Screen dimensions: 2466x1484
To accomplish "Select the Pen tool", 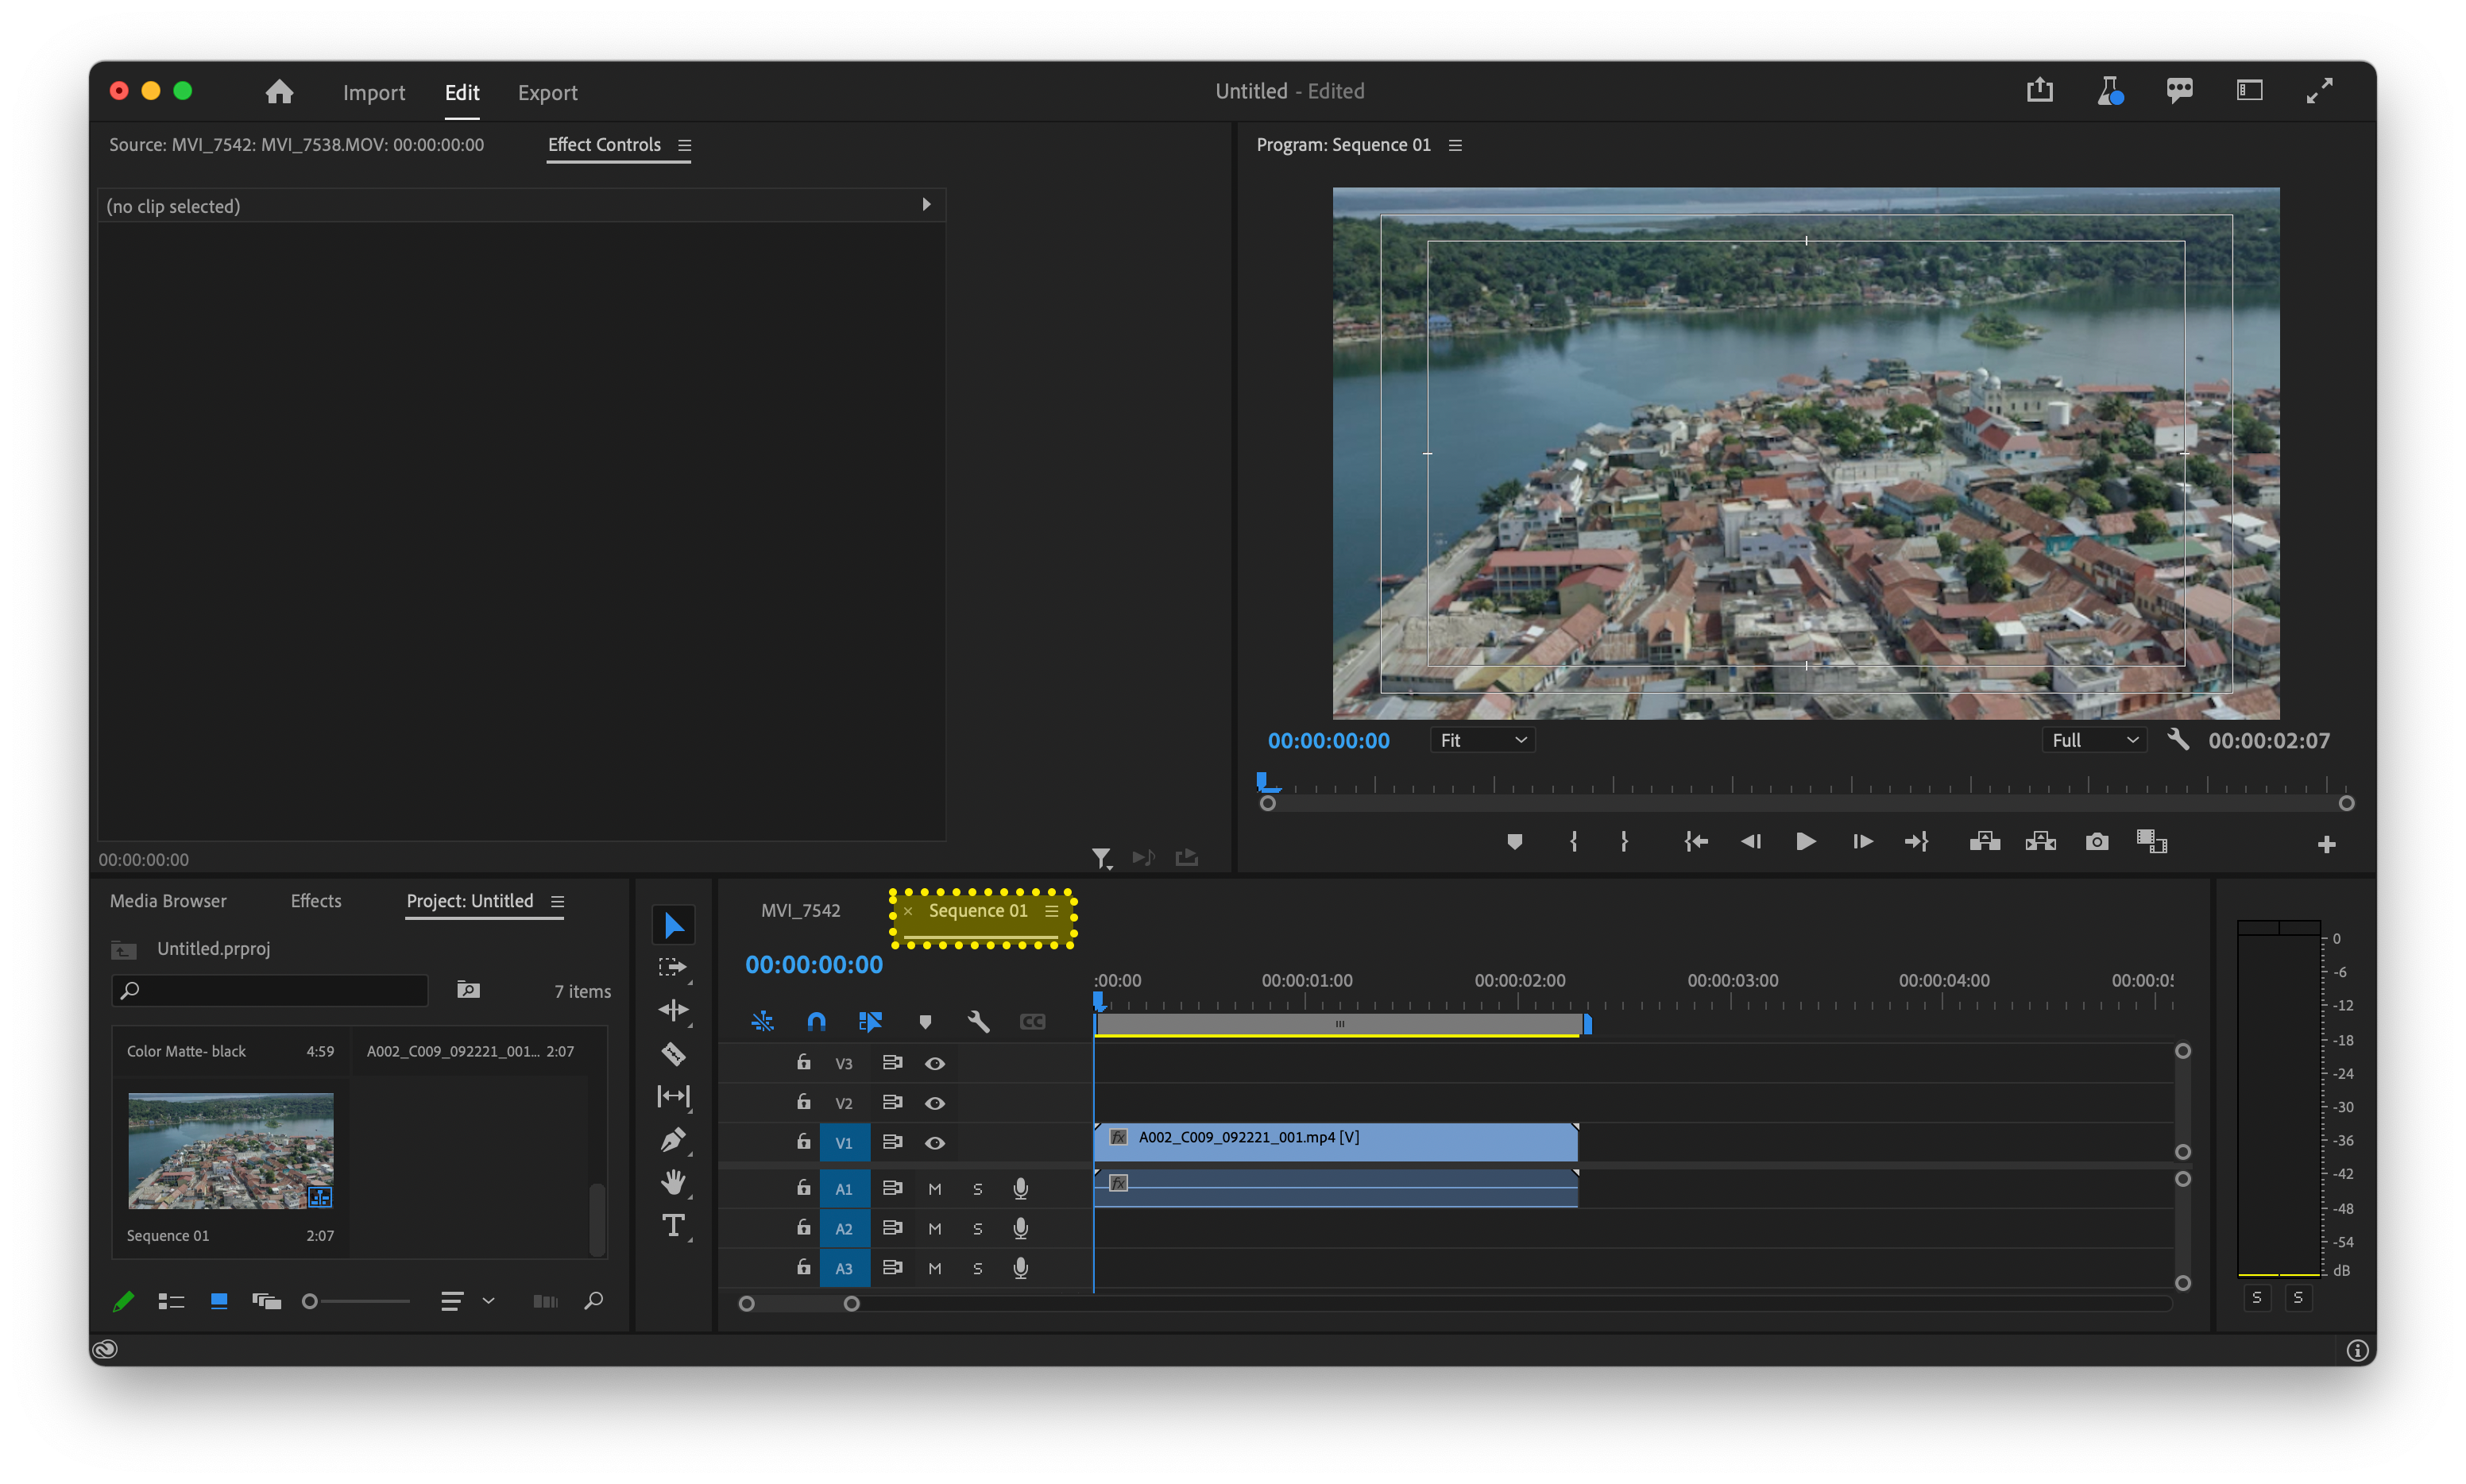I will (673, 1140).
